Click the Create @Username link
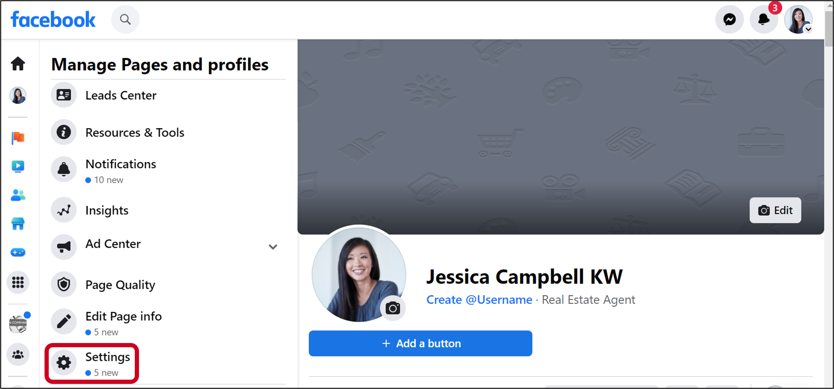Screen dimensions: 834x389 479,300
